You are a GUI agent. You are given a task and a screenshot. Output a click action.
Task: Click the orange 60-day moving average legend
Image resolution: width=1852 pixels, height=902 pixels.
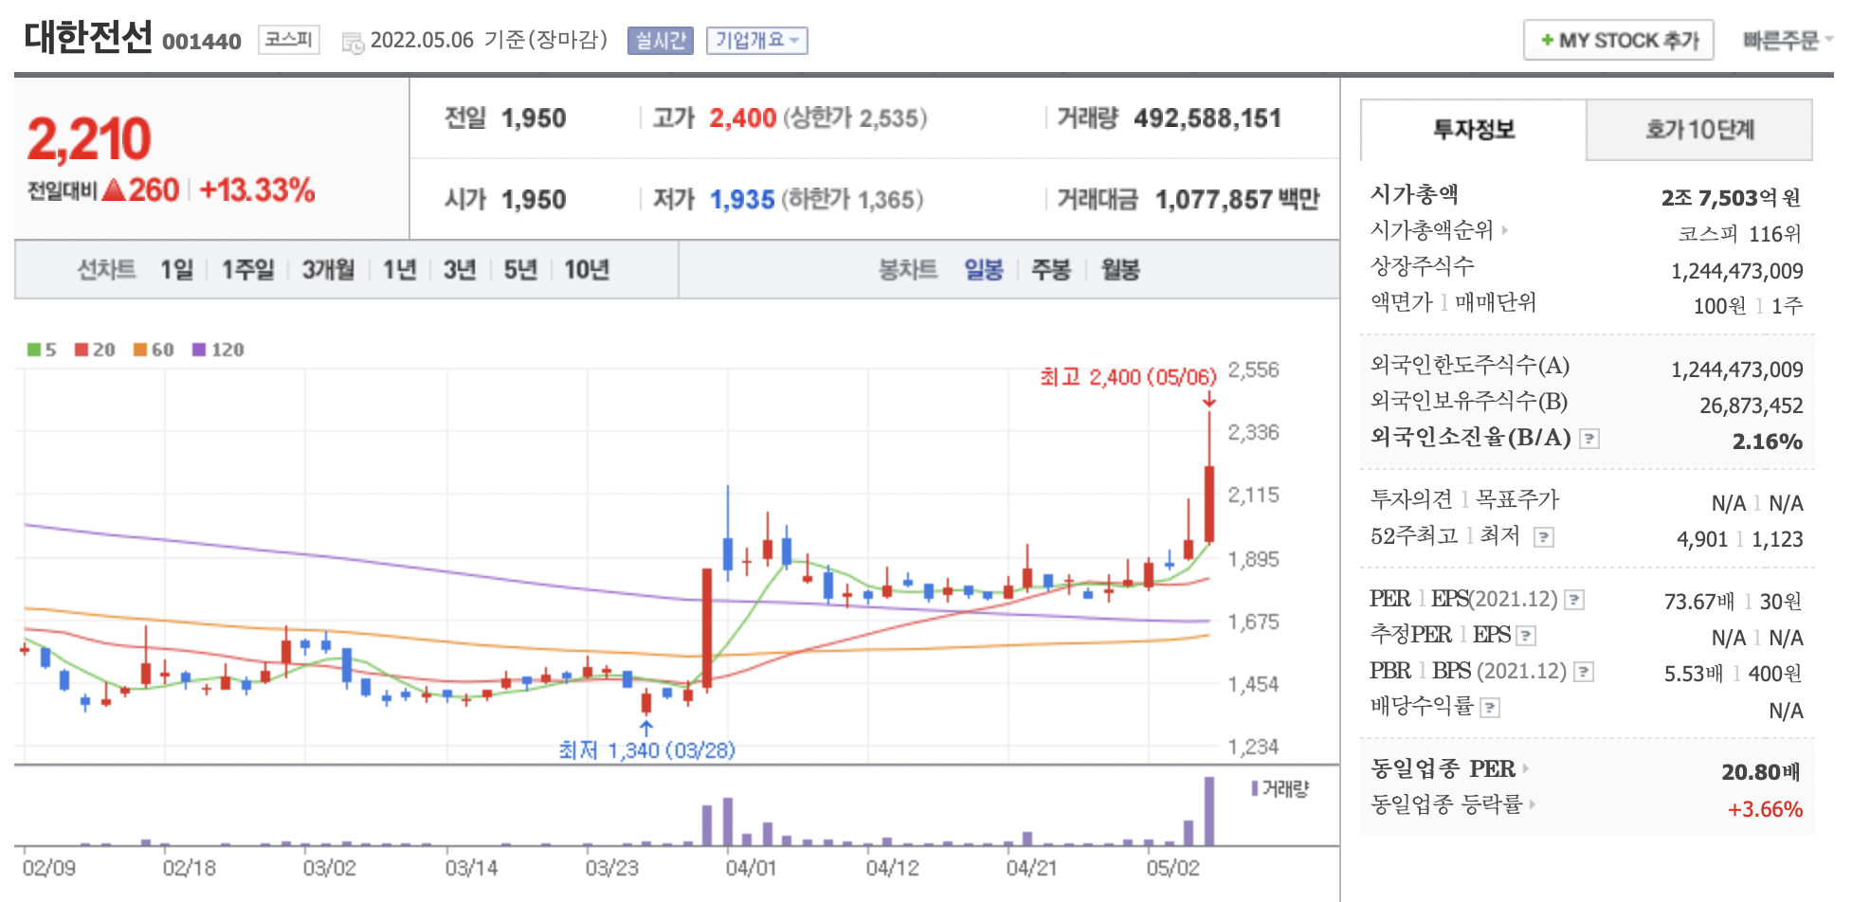[x=154, y=350]
